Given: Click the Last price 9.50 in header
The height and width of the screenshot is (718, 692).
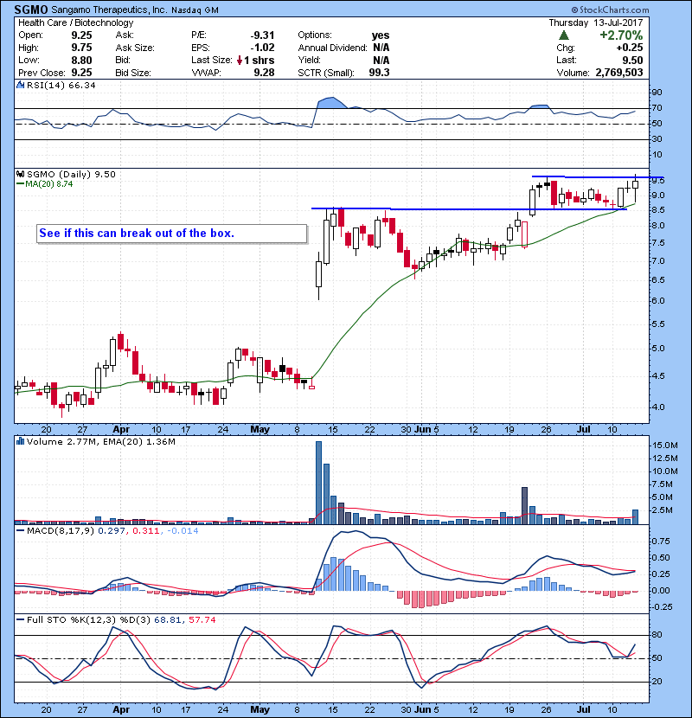Looking at the screenshot, I should point(632,60).
